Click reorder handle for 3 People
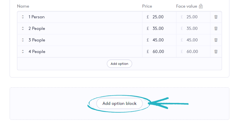The image size is (239, 124). (x=23, y=40)
